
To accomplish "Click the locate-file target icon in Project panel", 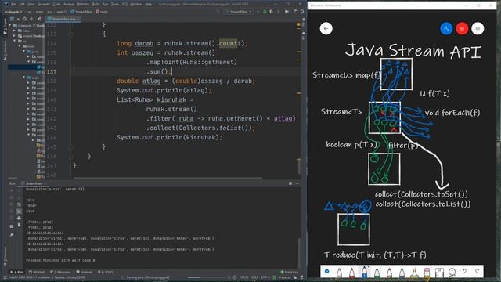I will (24, 19).
